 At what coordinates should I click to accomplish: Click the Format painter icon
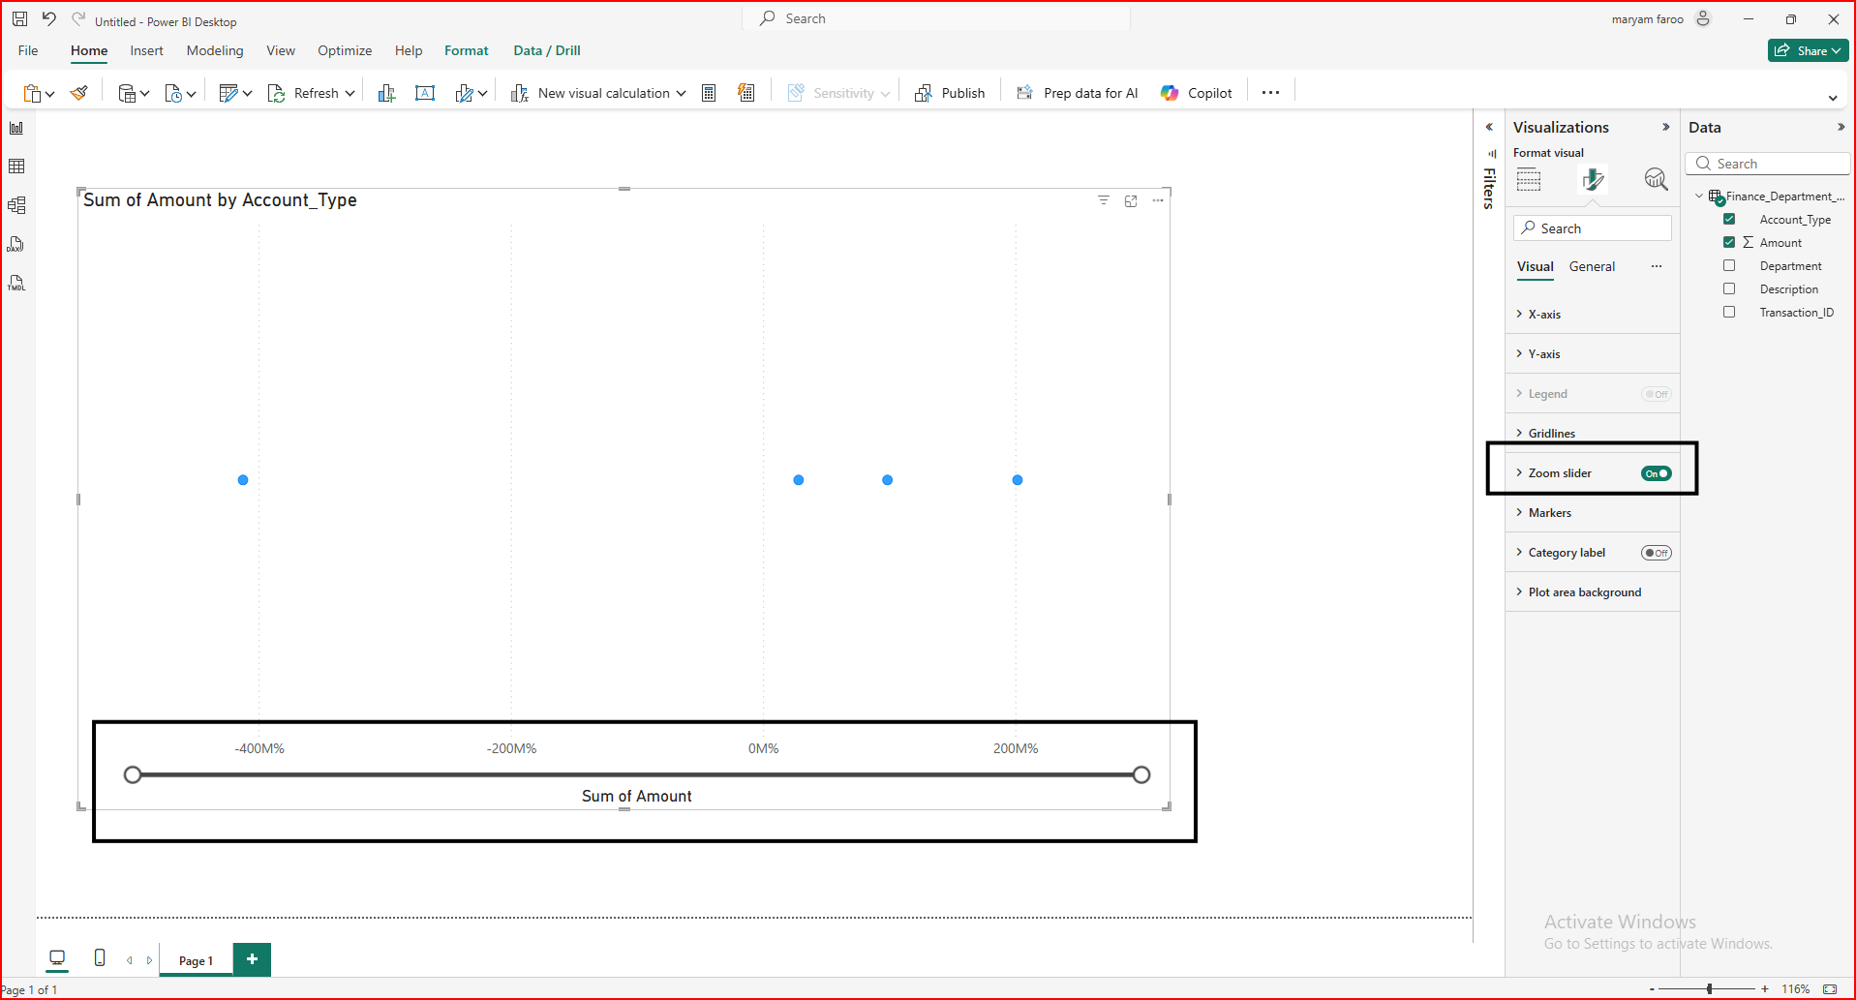coord(79,93)
